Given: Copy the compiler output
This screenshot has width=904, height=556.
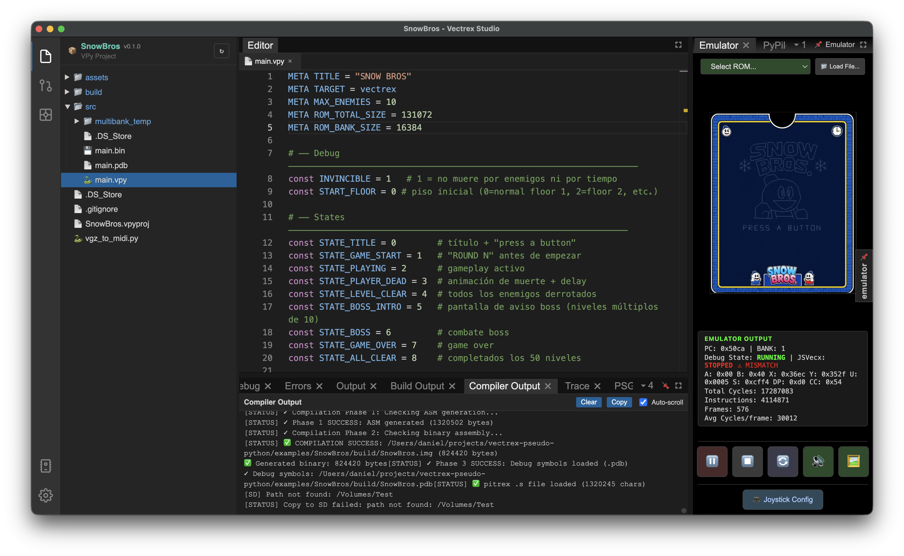Looking at the screenshot, I should [x=619, y=402].
